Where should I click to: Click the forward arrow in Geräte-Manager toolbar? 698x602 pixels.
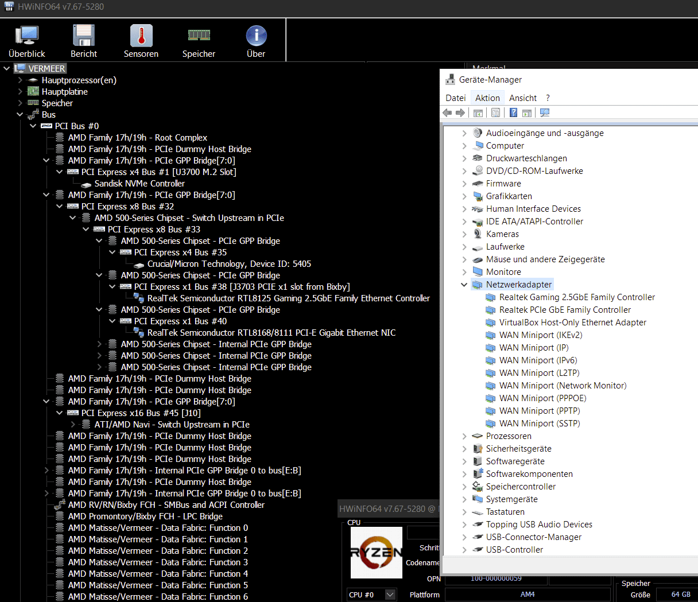pos(460,113)
